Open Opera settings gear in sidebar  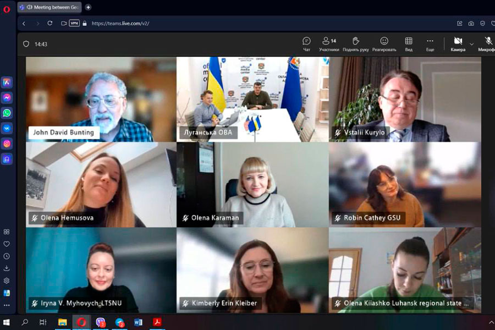point(7,280)
